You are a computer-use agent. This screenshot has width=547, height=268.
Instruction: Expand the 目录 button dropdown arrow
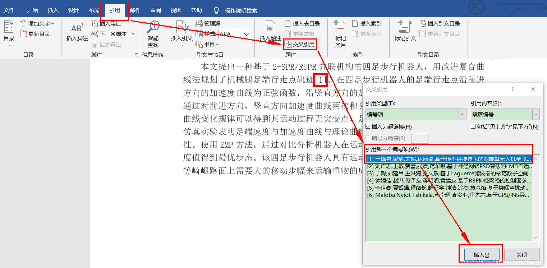pos(9,45)
